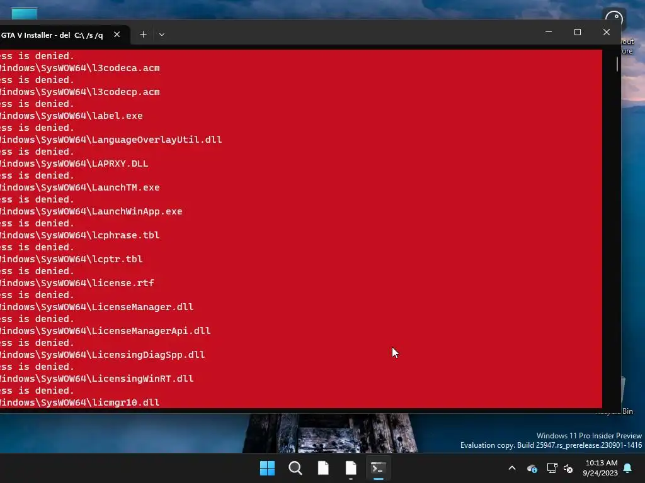This screenshot has width=645, height=483.
Task: Click the terminal vertical scrollbar thumb
Action: (x=617, y=64)
